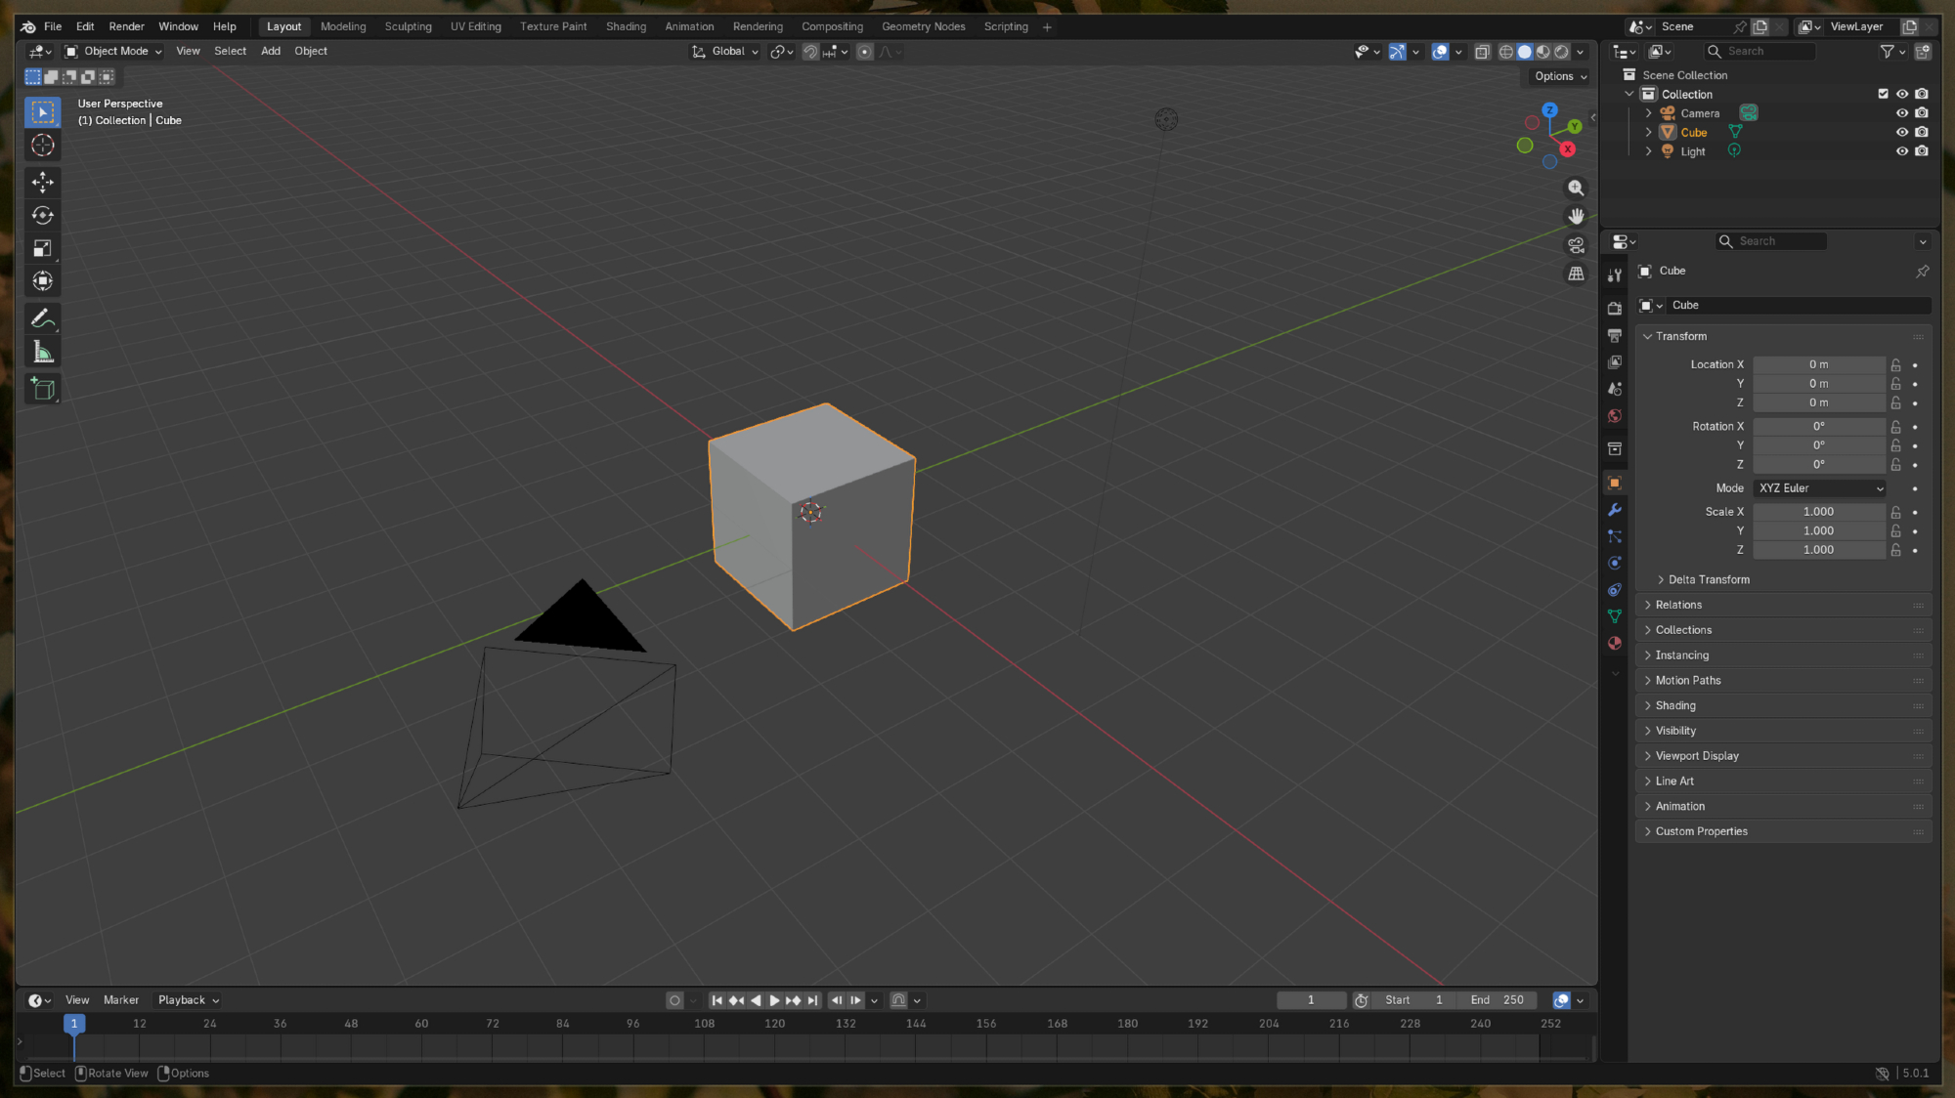The width and height of the screenshot is (1955, 1098).
Task: Activate the Annotate pencil tool
Action: 42,318
